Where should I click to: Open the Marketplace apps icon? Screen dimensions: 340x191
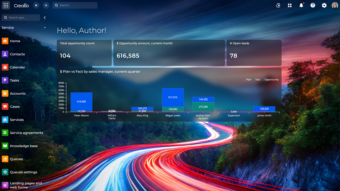[290, 5]
